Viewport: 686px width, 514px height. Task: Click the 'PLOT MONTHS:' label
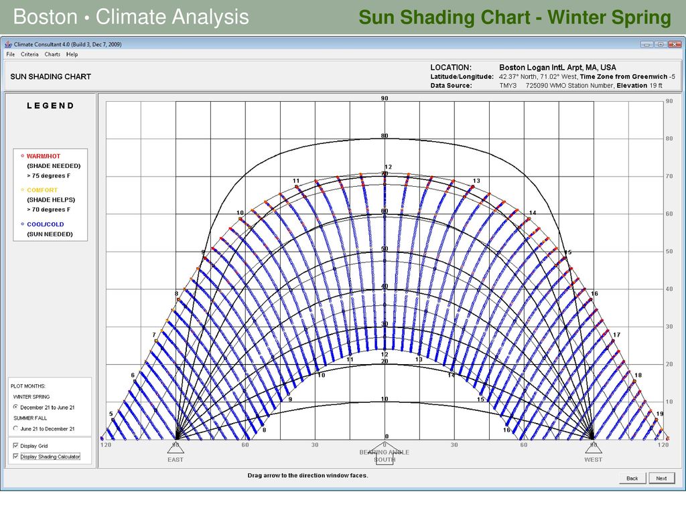click(x=28, y=386)
